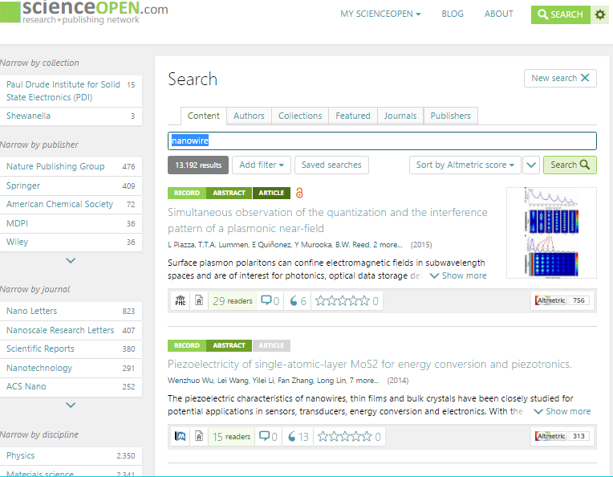Filter by ACS Nano journal
This screenshot has width=613, height=477.
[x=71, y=386]
